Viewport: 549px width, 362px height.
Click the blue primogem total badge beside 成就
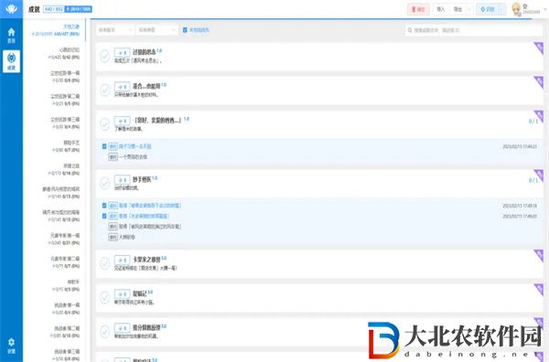point(79,9)
